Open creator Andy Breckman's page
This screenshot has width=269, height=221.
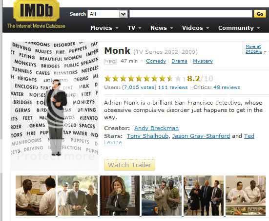pos(156,128)
